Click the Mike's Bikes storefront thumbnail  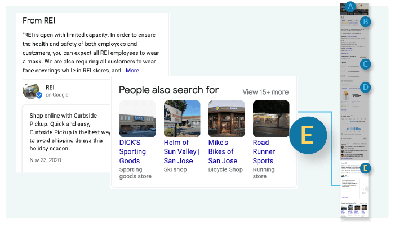(227, 119)
